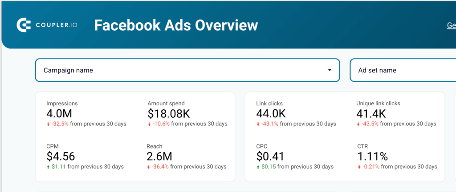Expand the Ad set name filter
This screenshot has height=192, width=456.
[403, 70]
